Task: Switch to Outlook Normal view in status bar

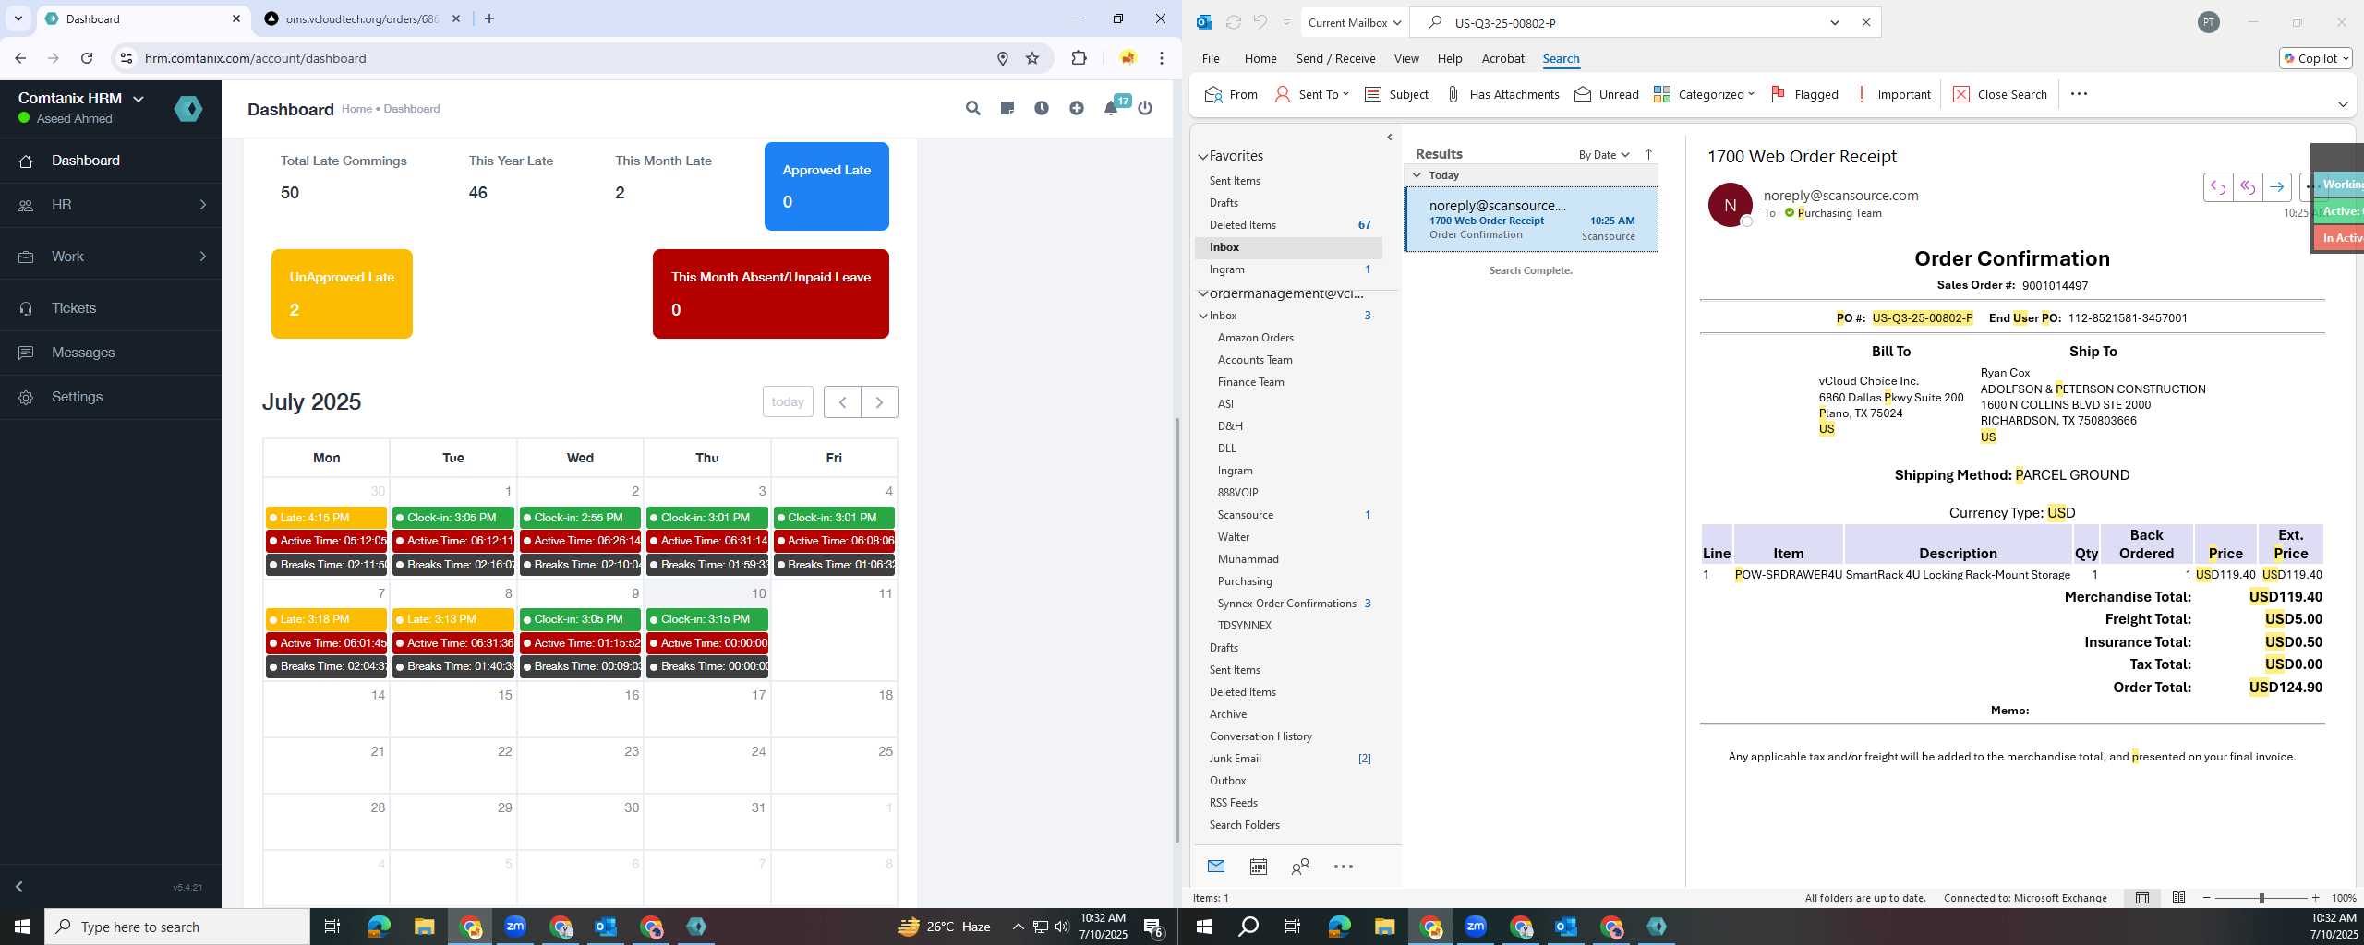Action: pos(2142,897)
